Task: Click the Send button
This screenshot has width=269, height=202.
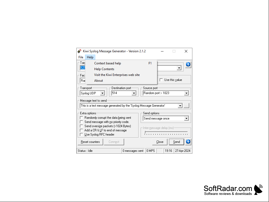Action: pos(177,142)
